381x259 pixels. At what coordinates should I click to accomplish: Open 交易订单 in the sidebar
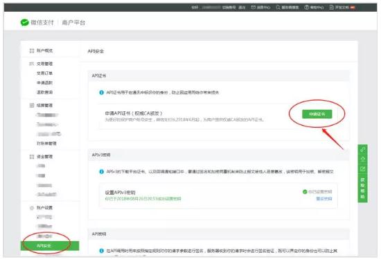coord(44,73)
